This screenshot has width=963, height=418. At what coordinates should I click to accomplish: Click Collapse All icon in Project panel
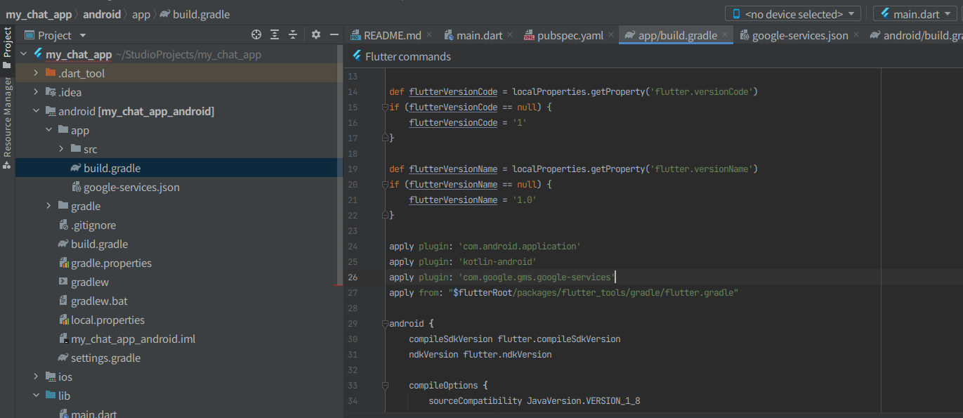coord(293,34)
